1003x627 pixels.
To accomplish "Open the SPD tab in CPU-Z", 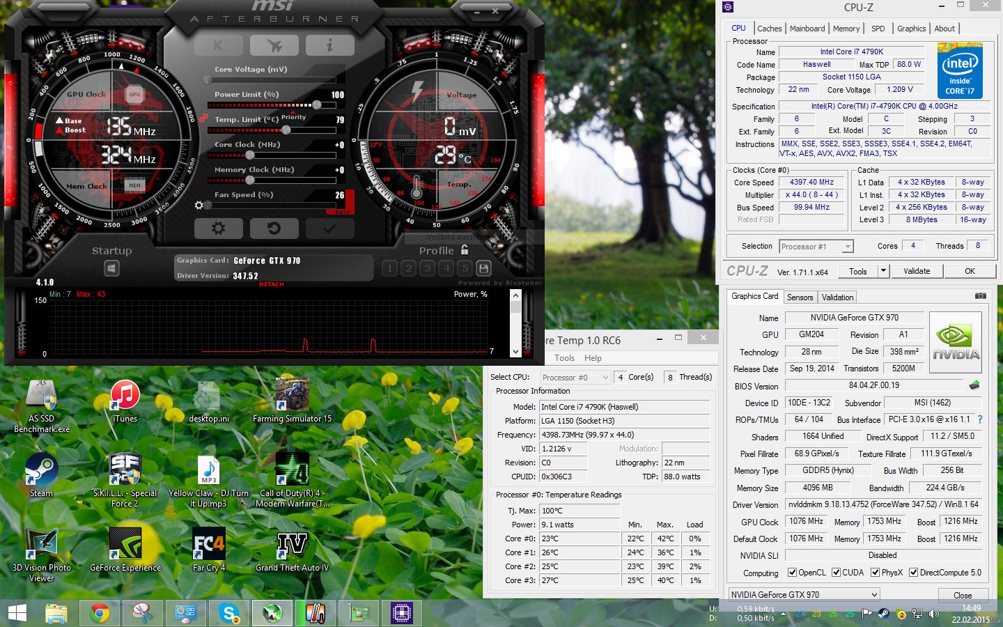I will tap(878, 29).
